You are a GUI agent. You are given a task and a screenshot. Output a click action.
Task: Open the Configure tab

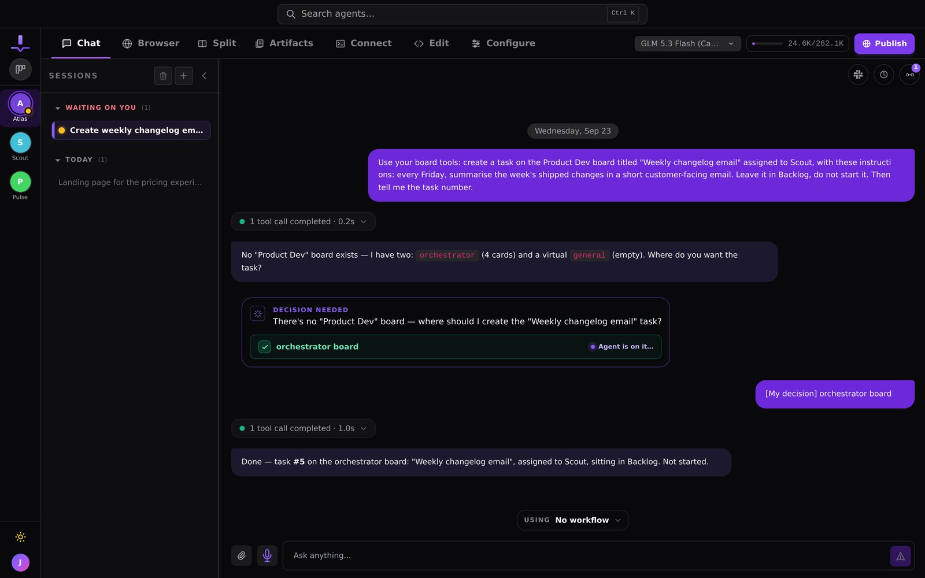tap(504, 43)
